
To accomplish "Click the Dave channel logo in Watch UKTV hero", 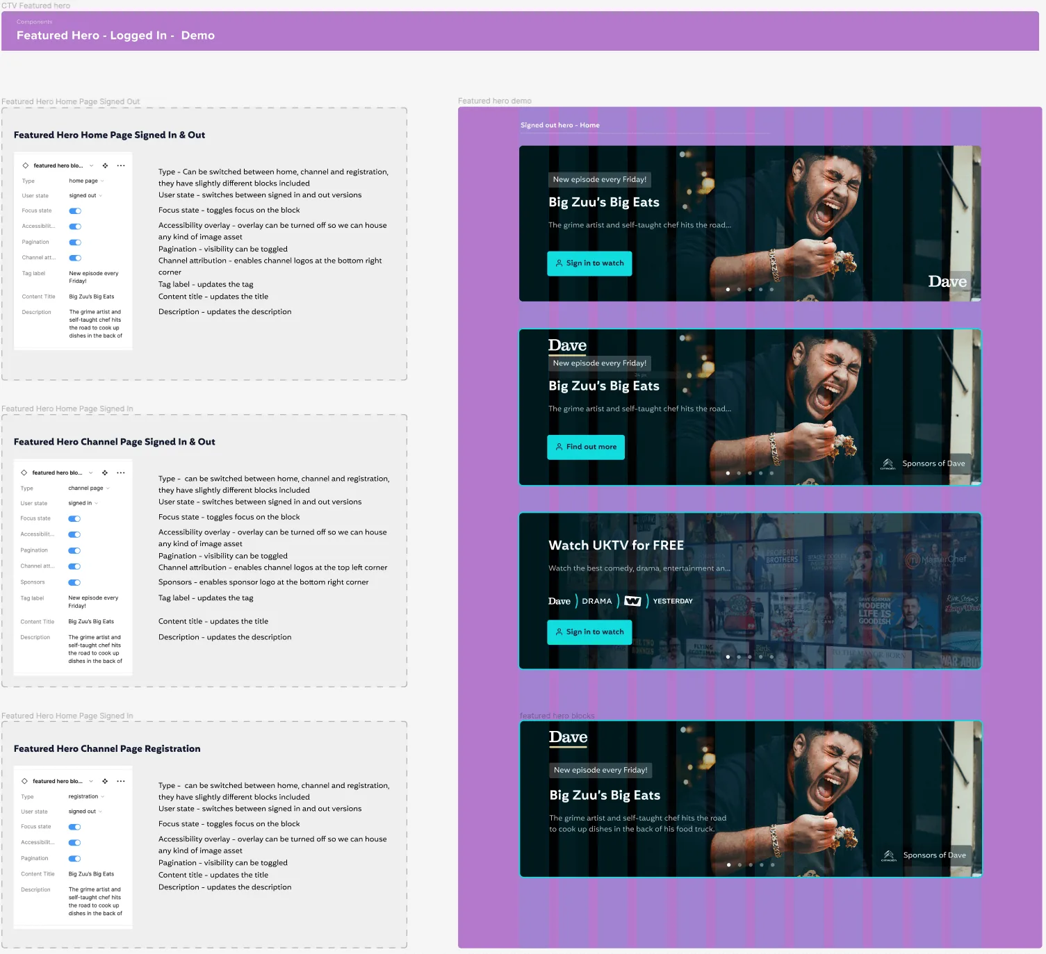I will tap(559, 601).
